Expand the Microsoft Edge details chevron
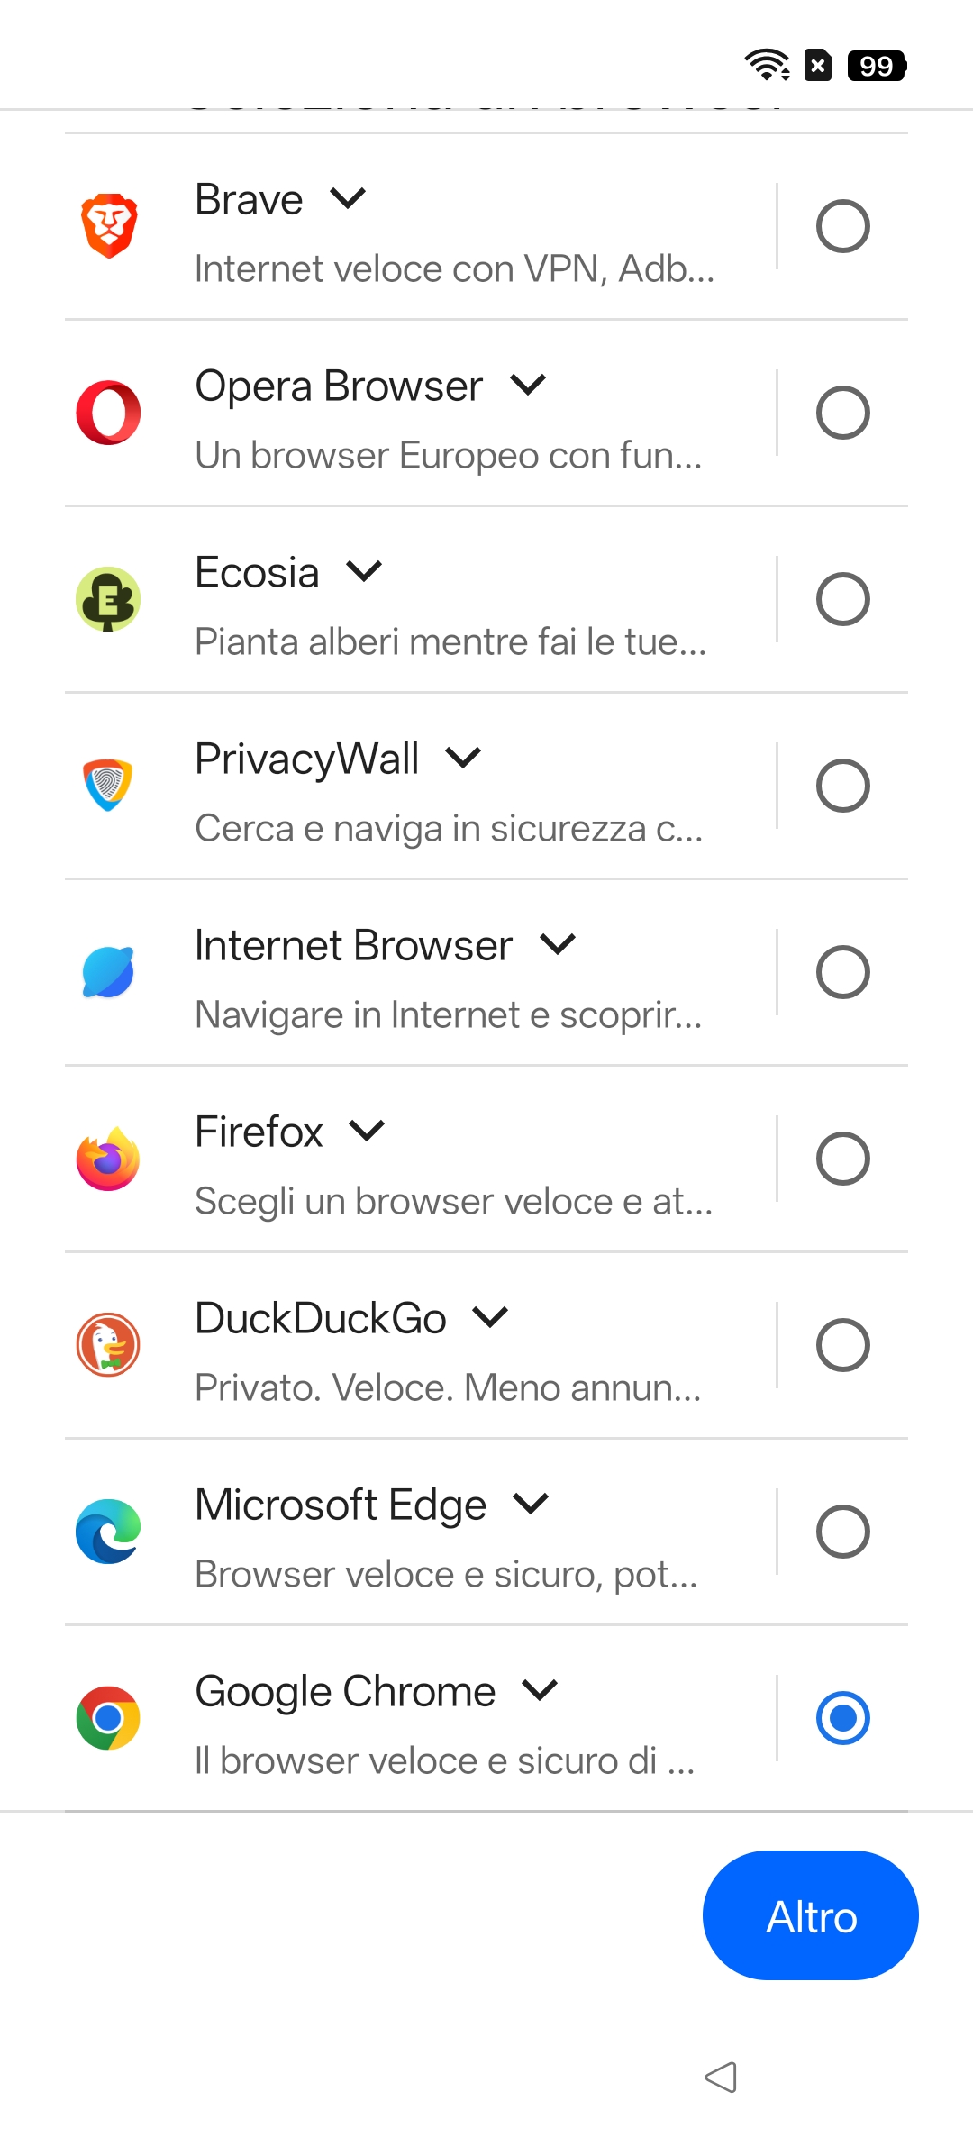 point(531,1504)
